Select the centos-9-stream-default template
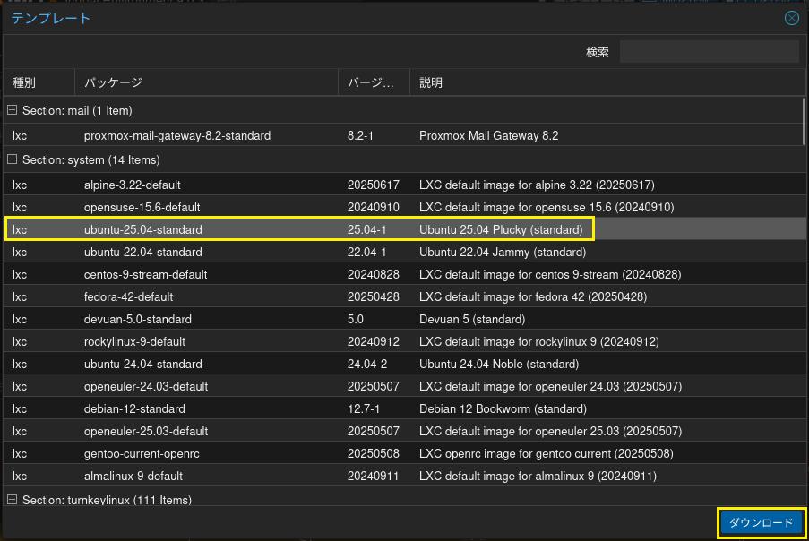The image size is (809, 541). (403, 274)
